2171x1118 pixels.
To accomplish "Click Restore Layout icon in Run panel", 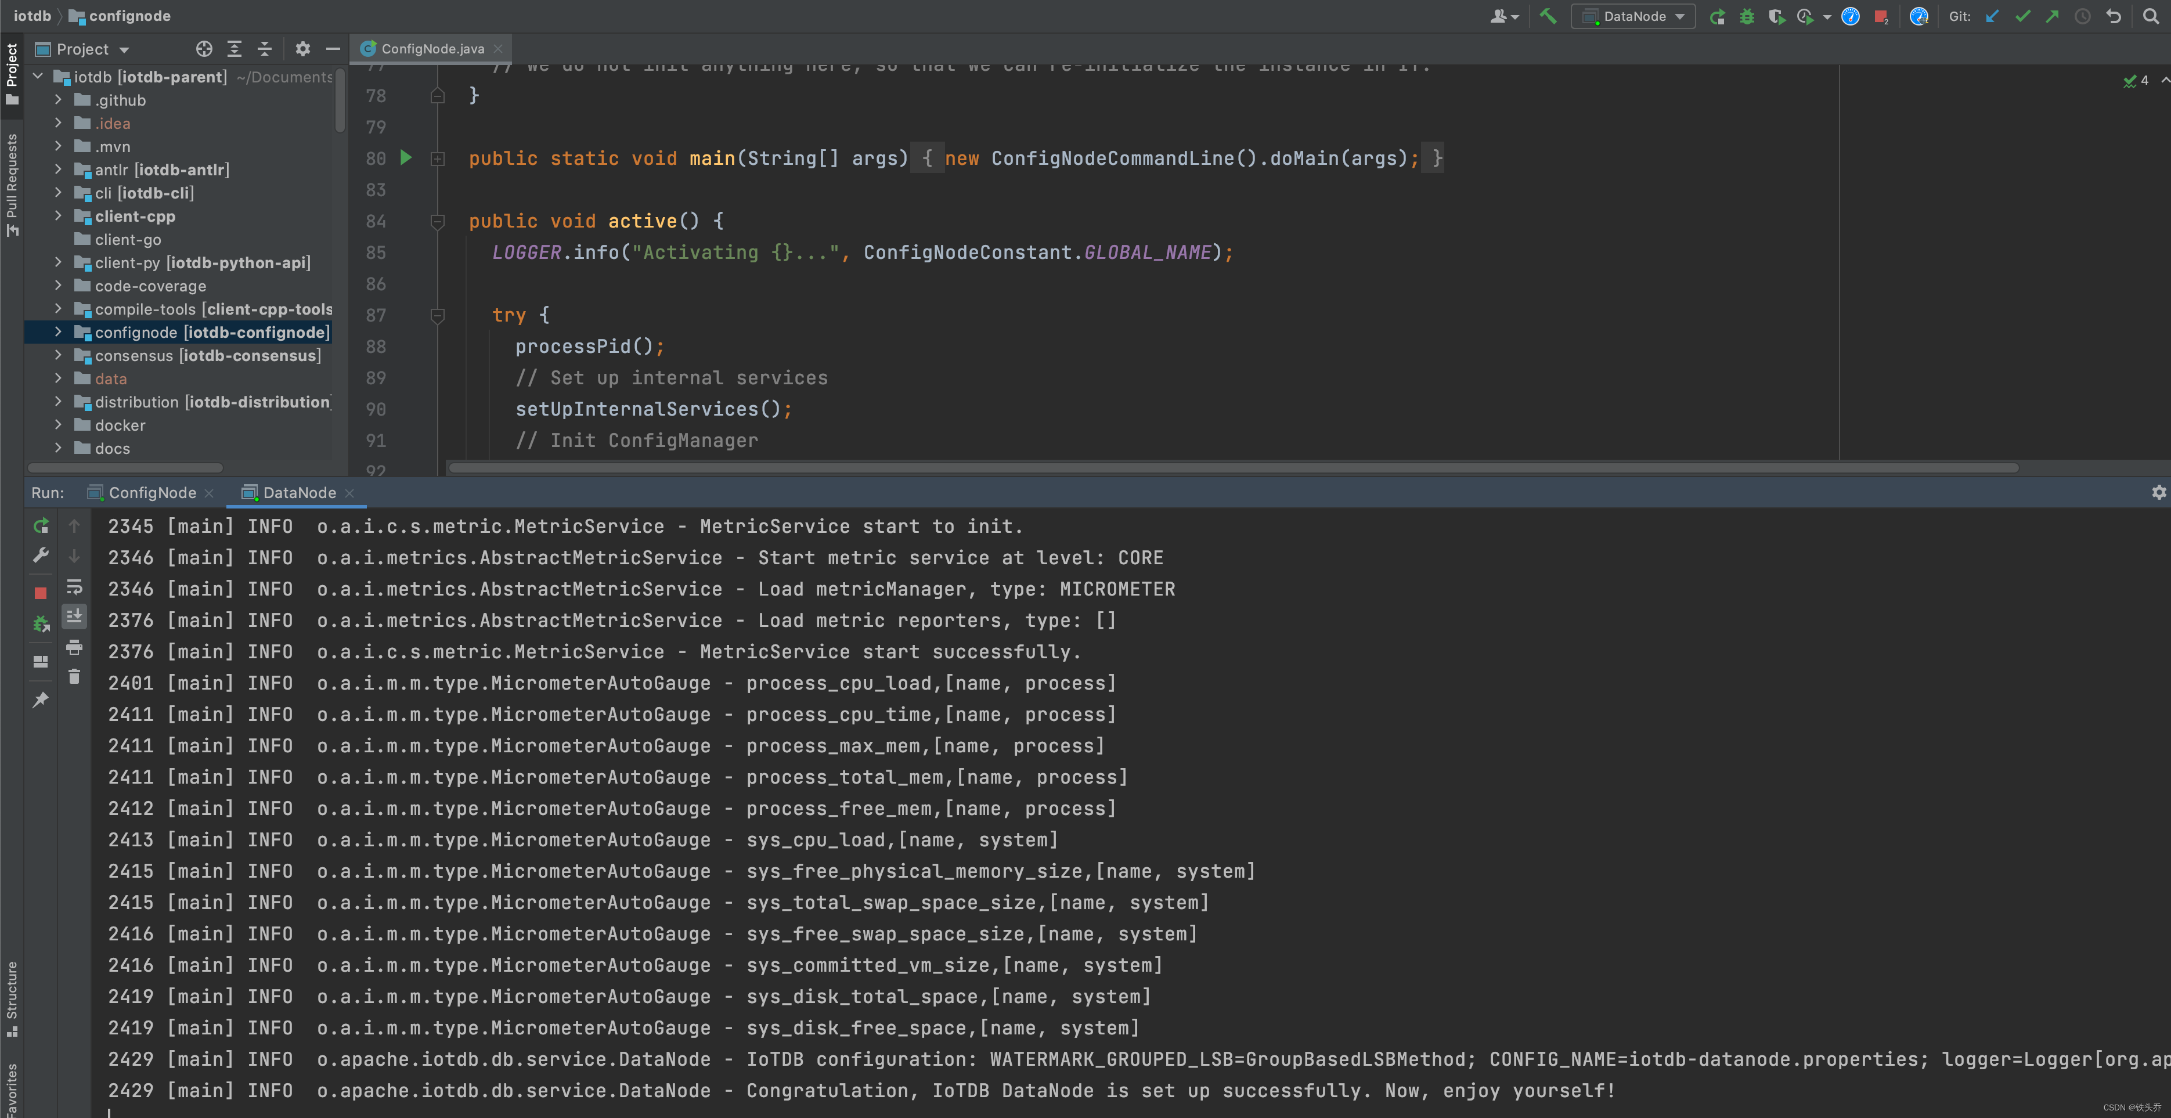I will pos(41,661).
